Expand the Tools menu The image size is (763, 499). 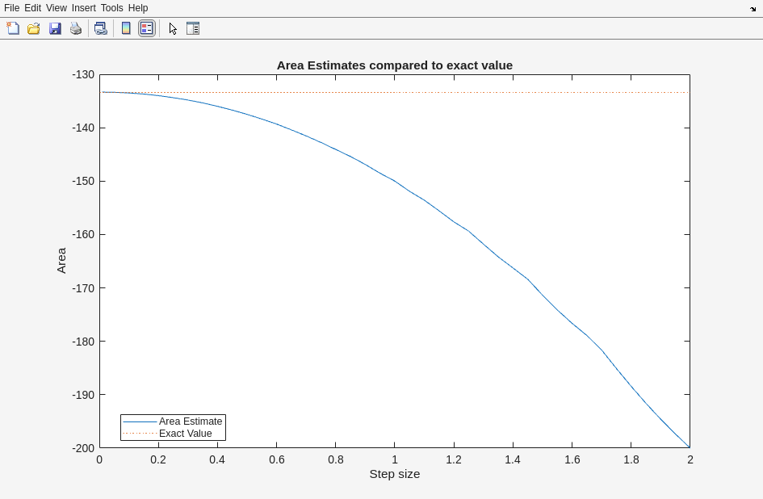click(111, 8)
